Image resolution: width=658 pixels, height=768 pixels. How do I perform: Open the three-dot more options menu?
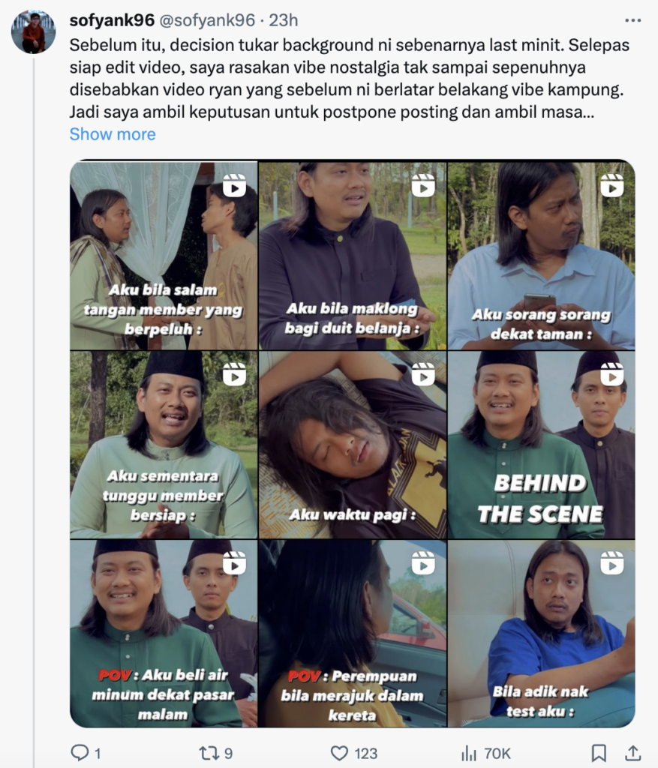[633, 20]
